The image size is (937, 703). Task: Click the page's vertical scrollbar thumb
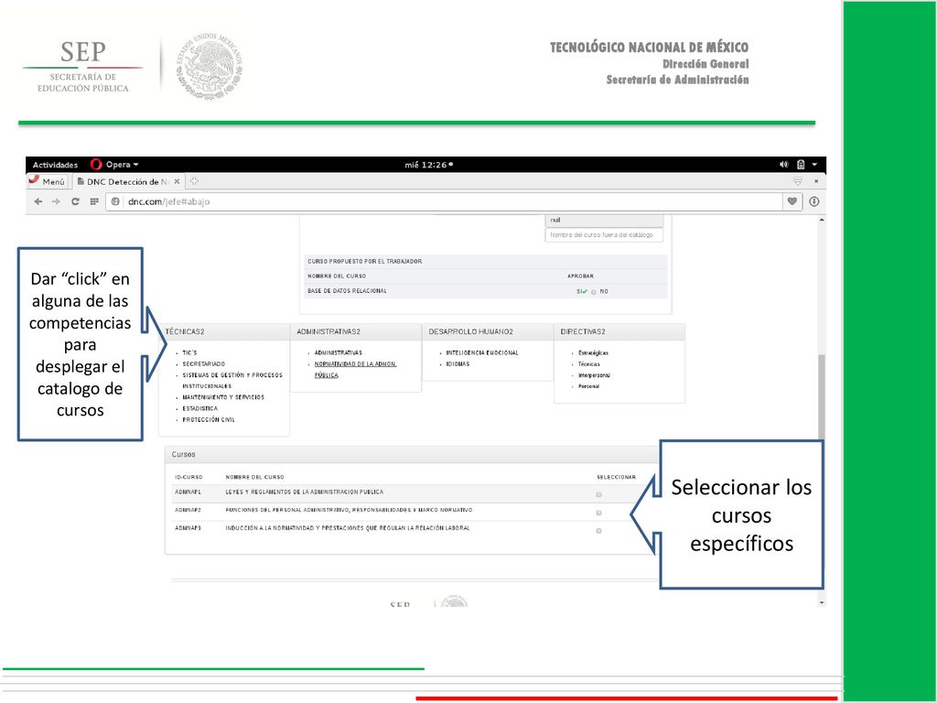822,397
